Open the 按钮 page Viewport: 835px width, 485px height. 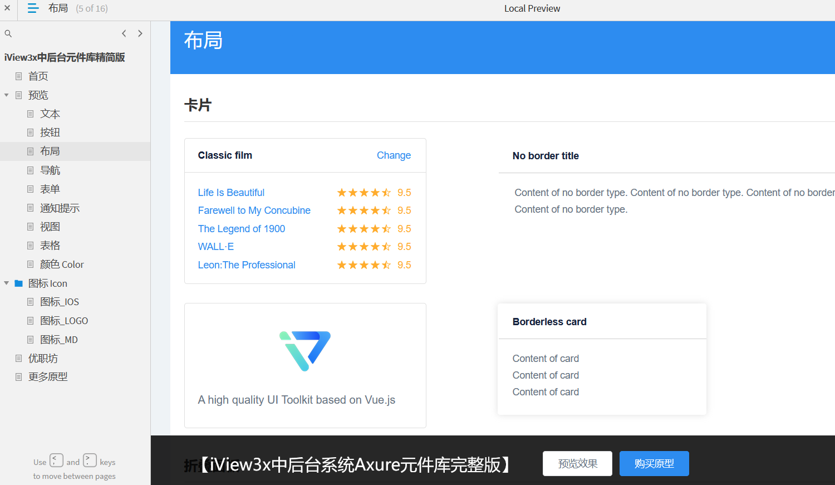(50, 133)
